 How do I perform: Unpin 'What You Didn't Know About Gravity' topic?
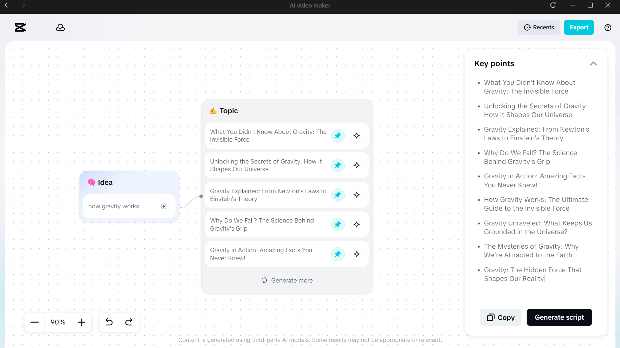tap(338, 136)
